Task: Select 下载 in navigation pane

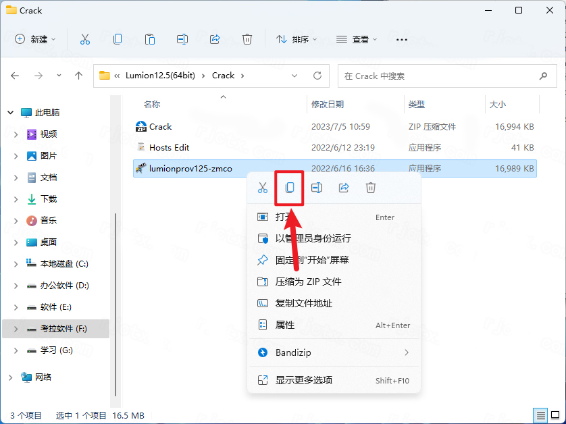Action: 49,199
